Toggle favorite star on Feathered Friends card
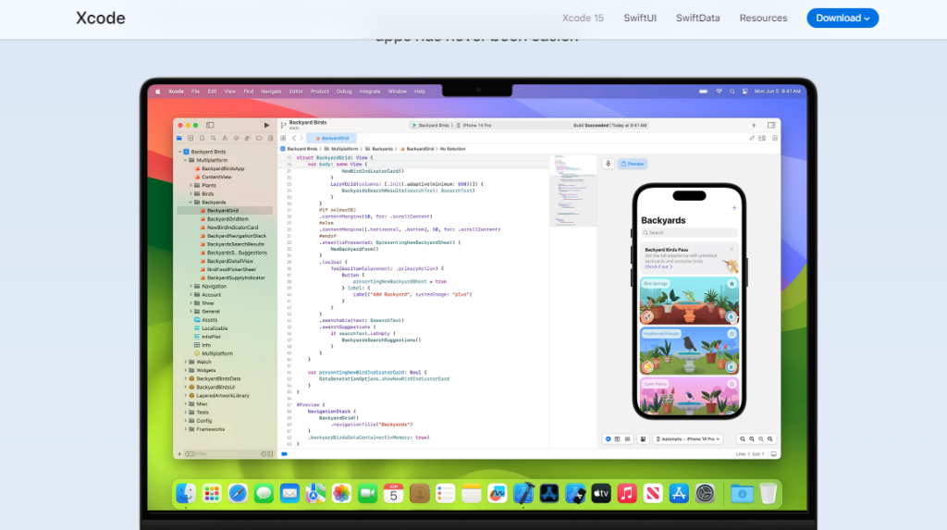This screenshot has height=530, width=947. pos(732,334)
